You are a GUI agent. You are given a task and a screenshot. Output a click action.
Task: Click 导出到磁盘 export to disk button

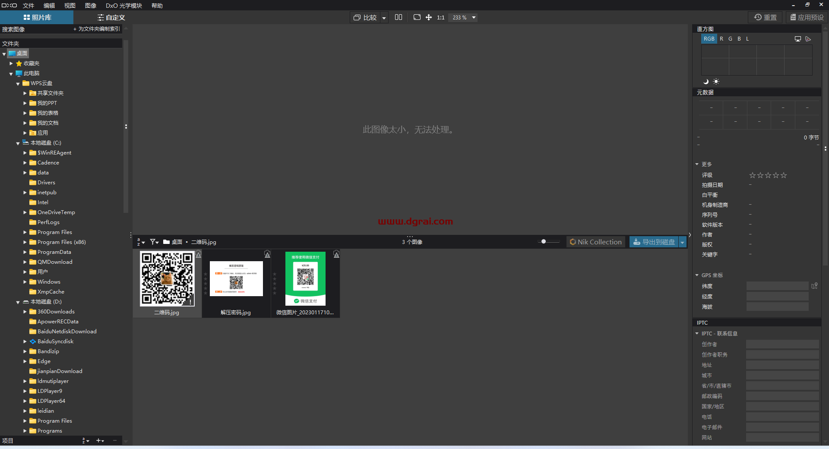tap(654, 242)
